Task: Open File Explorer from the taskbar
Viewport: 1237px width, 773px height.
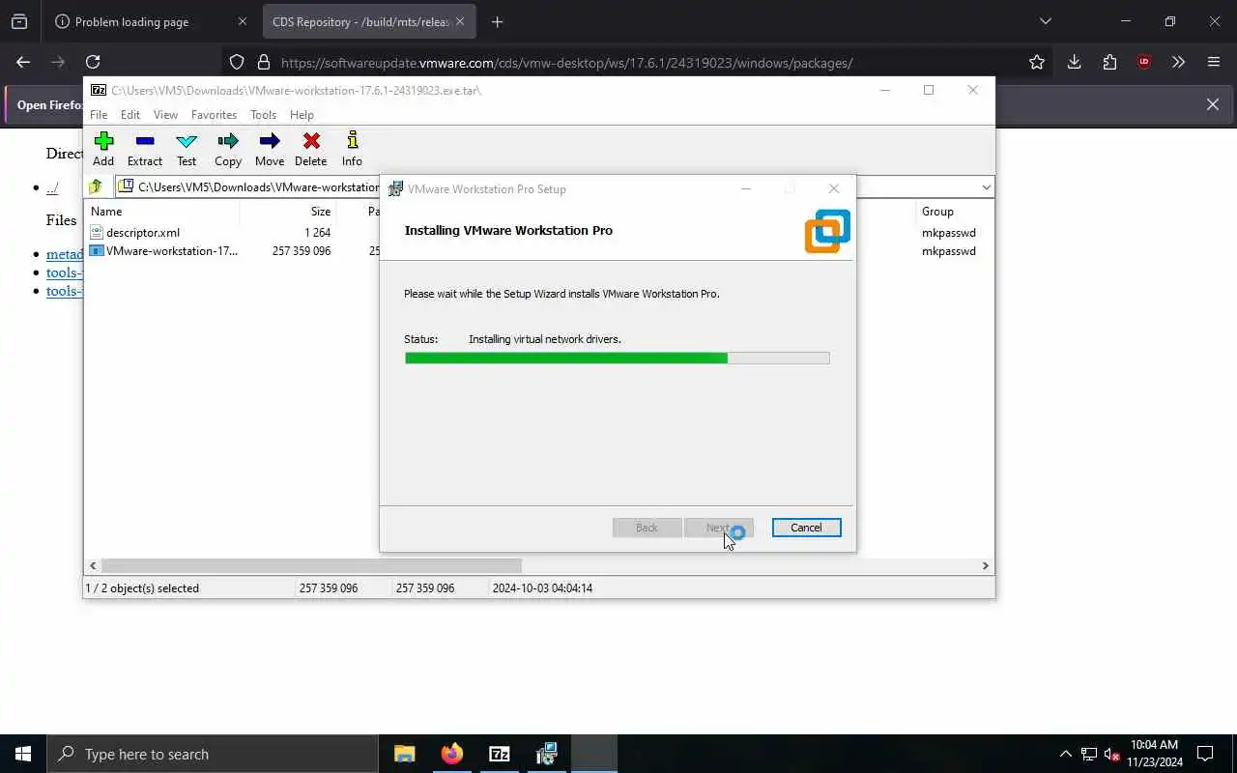Action: 405,754
